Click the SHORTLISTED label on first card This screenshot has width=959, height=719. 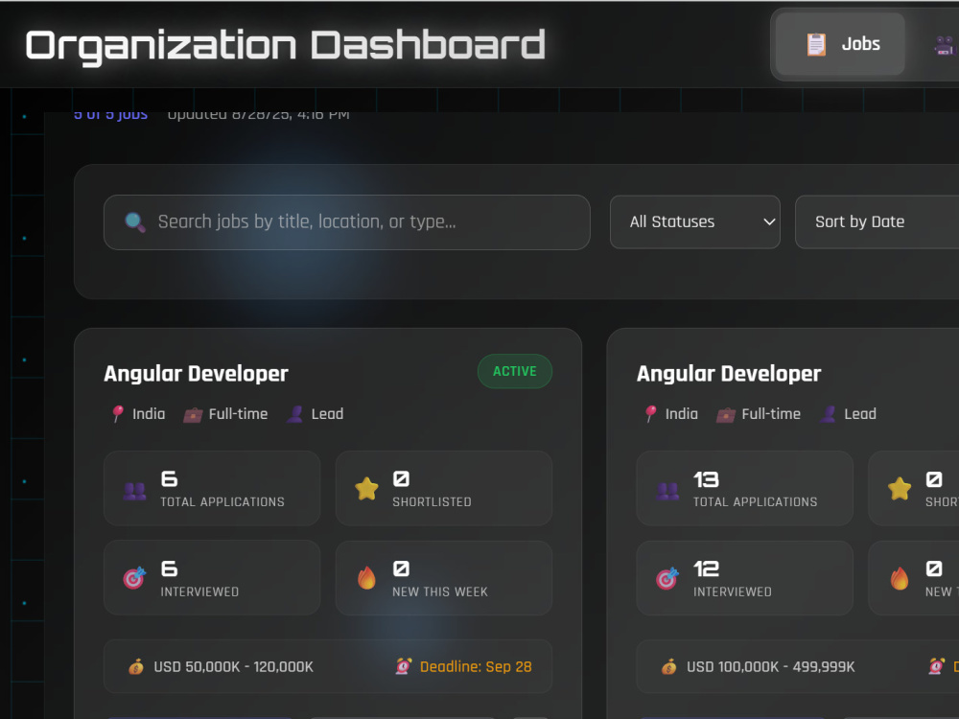click(432, 502)
